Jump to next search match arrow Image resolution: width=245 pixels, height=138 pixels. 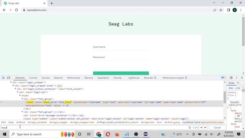[205, 128]
